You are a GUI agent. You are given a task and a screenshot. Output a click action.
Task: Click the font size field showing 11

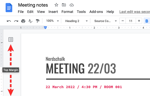pyautogui.click(x=131, y=21)
